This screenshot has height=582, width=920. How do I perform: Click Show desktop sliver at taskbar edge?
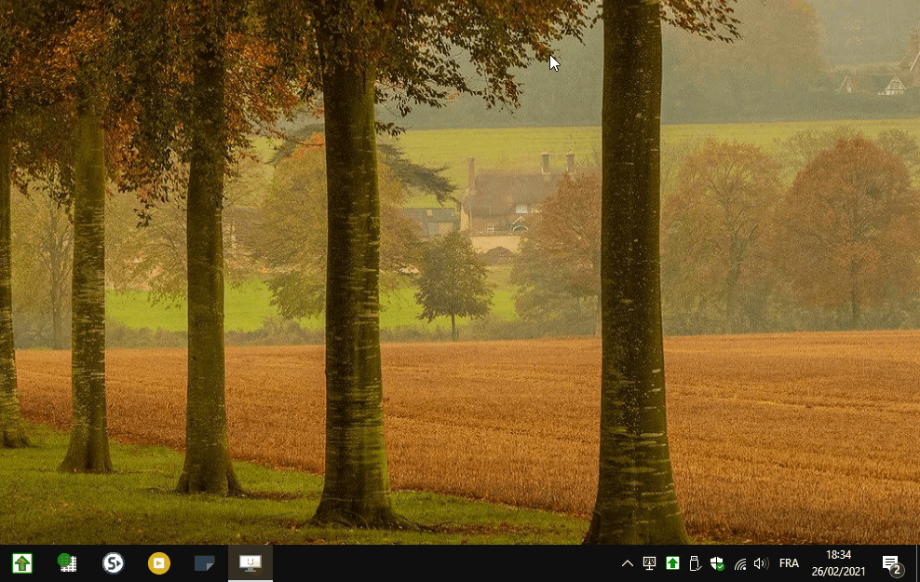point(917,563)
